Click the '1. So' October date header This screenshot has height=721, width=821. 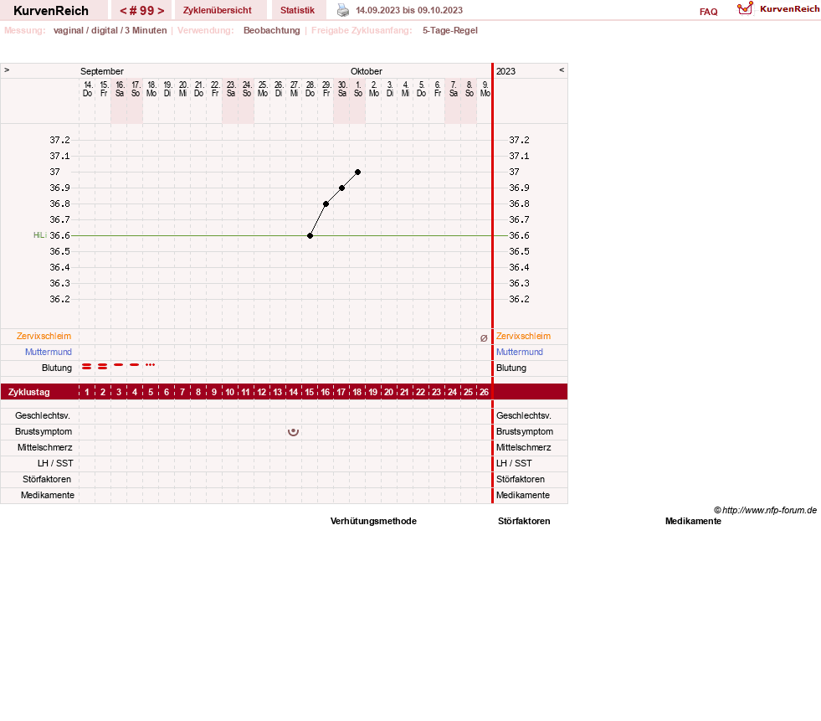pos(358,89)
